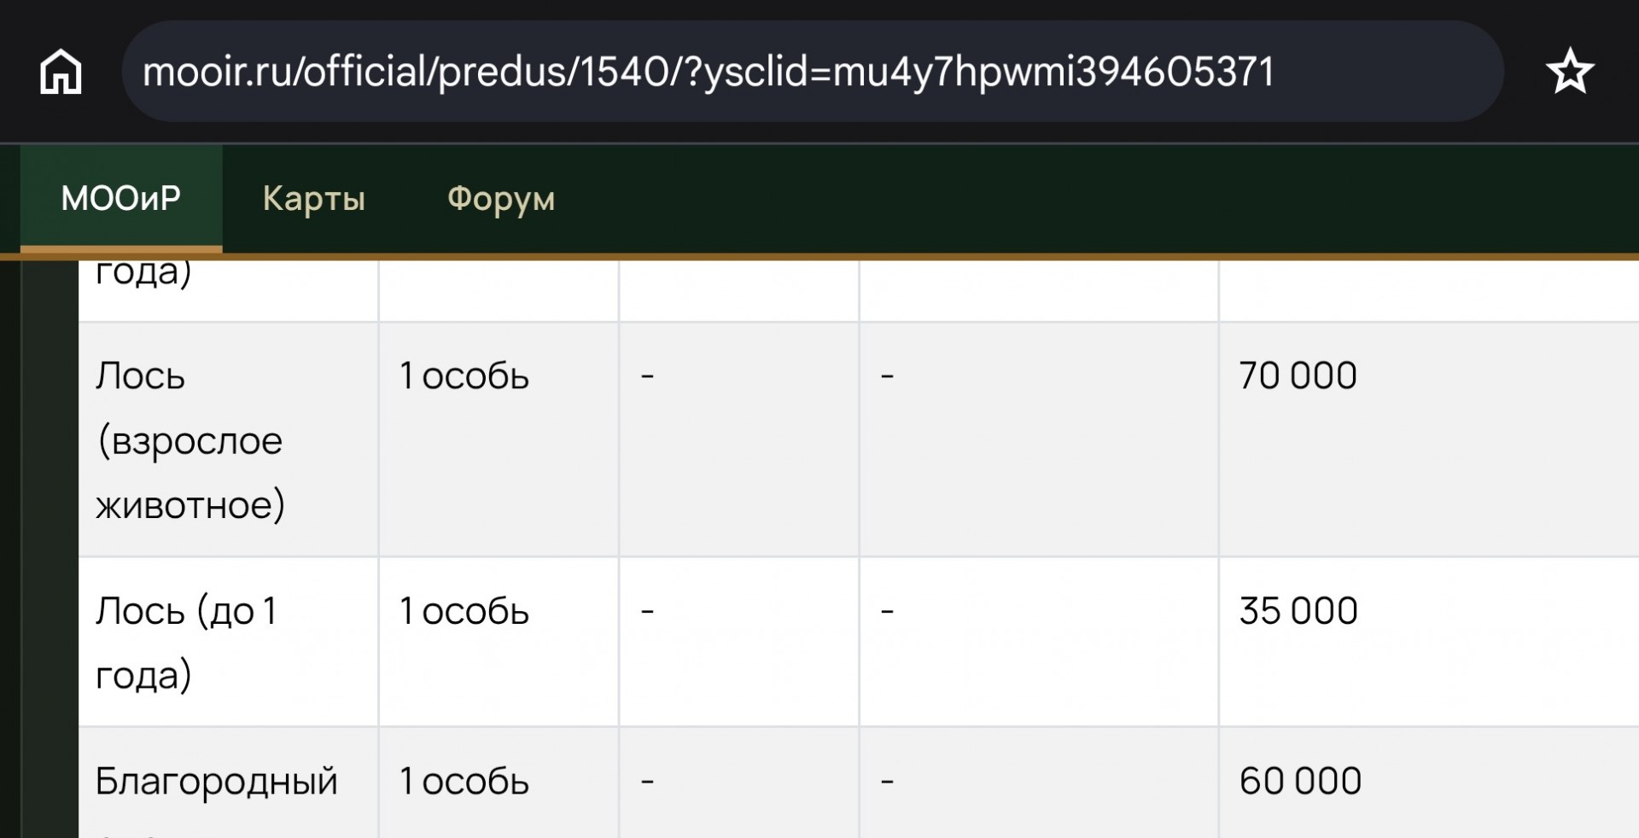Click 1 особь in Лось до 1 года row
Image resolution: width=1639 pixels, height=838 pixels.
pos(464,611)
